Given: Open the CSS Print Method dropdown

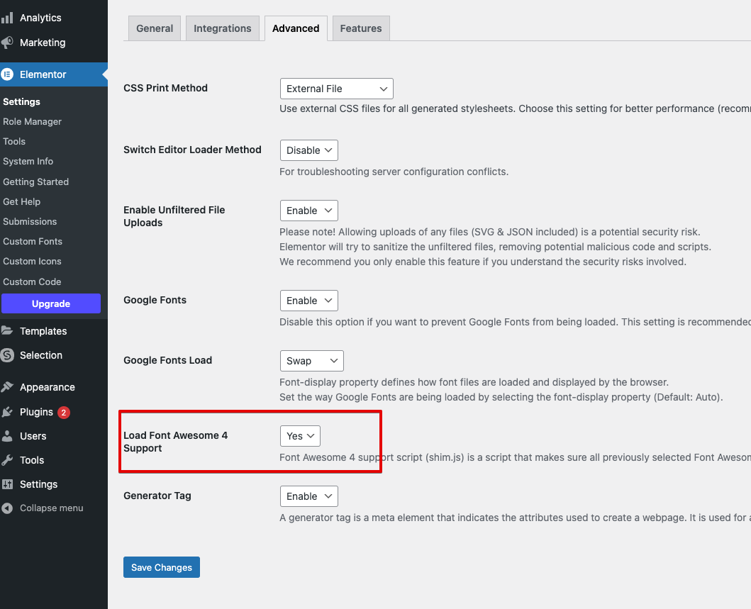Looking at the screenshot, I should point(336,88).
